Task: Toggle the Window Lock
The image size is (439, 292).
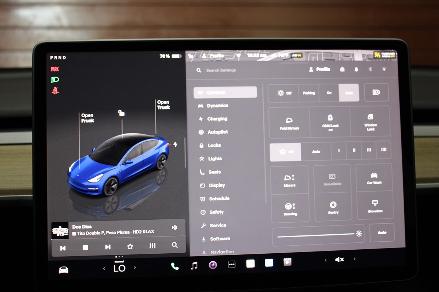Action: 370,122
